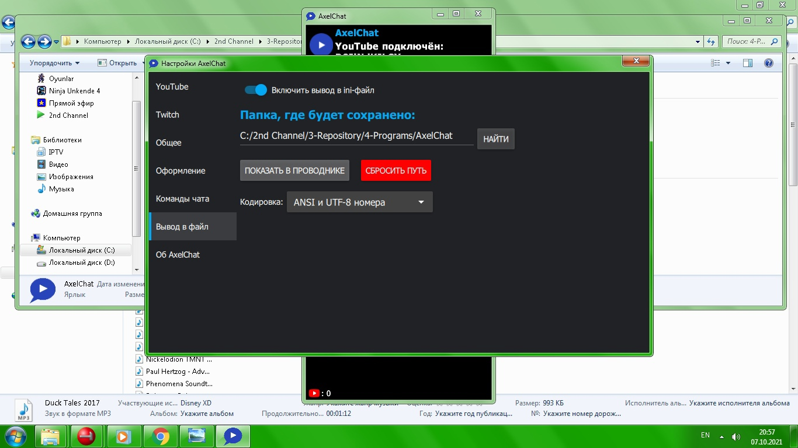
Task: Click the address bar refresh button
Action: tap(710, 41)
